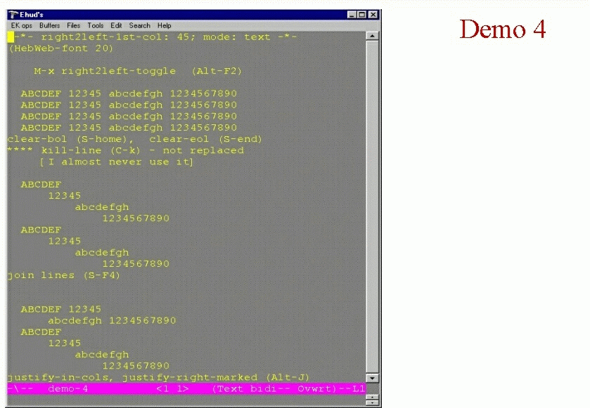
Task: Open the Help menu
Action: coord(164,25)
